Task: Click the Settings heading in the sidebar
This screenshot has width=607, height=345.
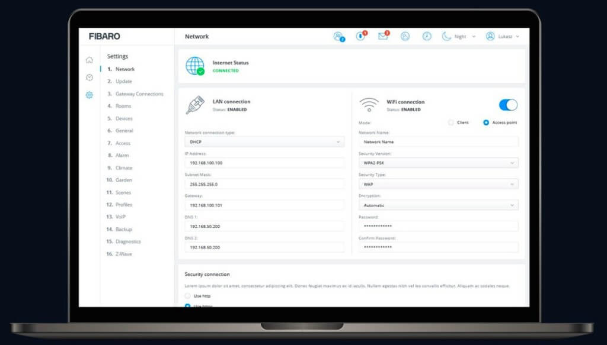Action: tap(117, 56)
